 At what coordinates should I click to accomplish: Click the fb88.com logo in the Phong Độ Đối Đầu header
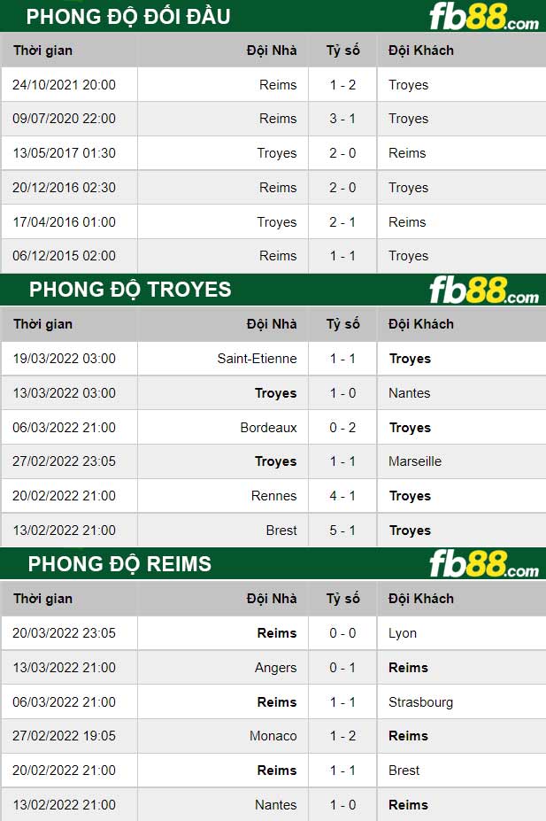pos(483,17)
